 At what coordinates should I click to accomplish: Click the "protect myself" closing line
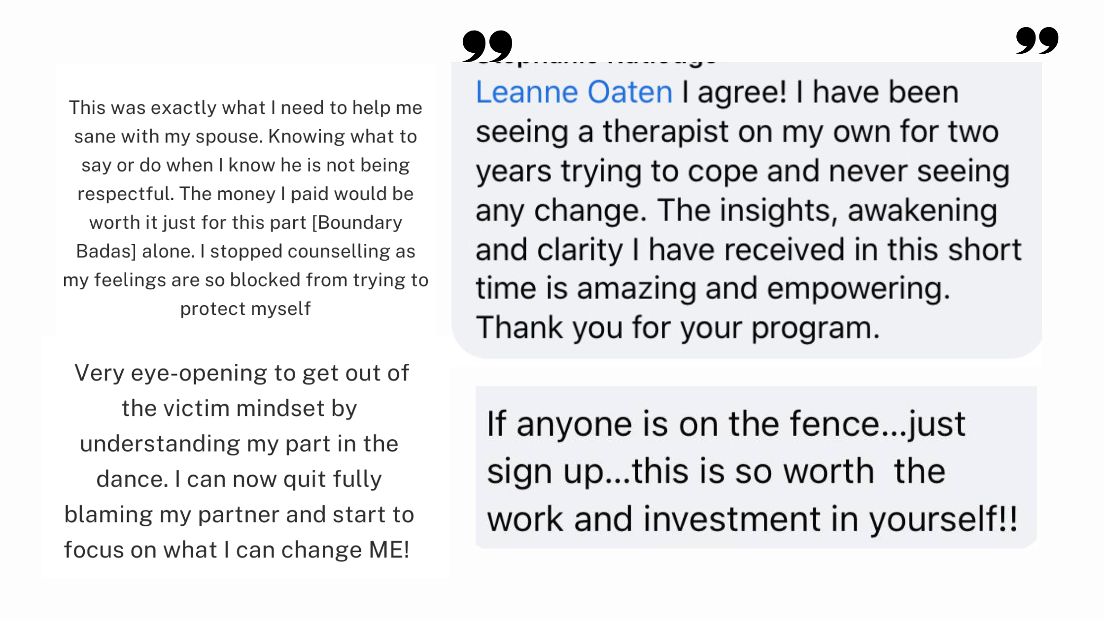[245, 309]
